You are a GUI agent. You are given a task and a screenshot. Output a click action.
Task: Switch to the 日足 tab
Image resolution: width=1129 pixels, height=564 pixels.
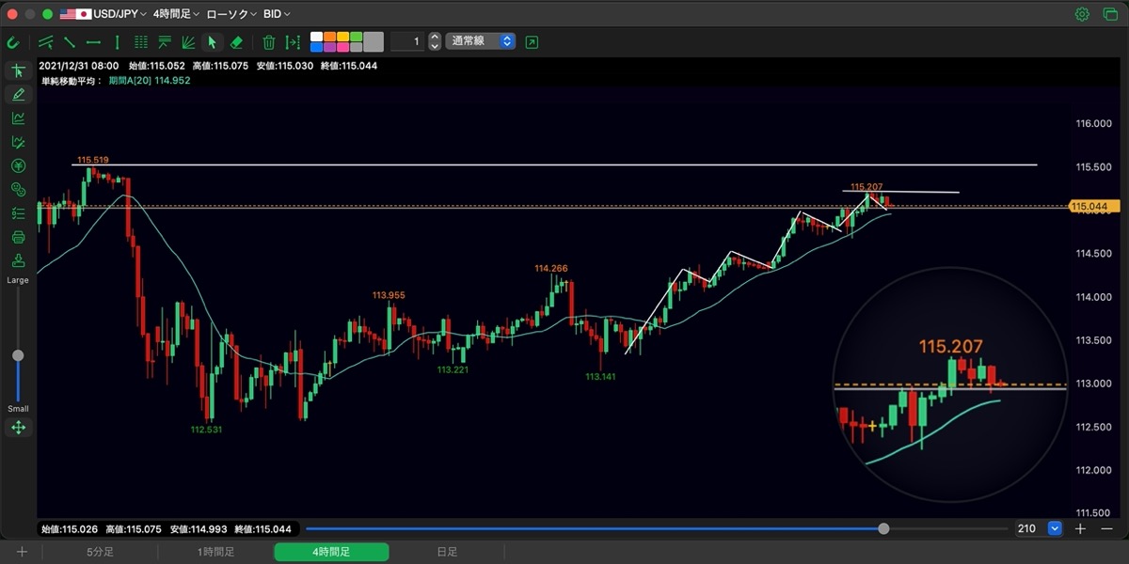click(447, 552)
